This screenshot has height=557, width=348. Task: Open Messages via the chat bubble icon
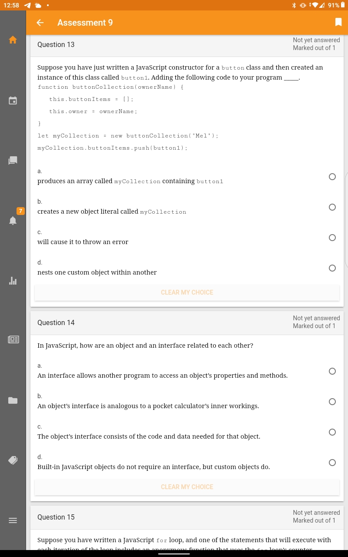pyautogui.click(x=13, y=160)
